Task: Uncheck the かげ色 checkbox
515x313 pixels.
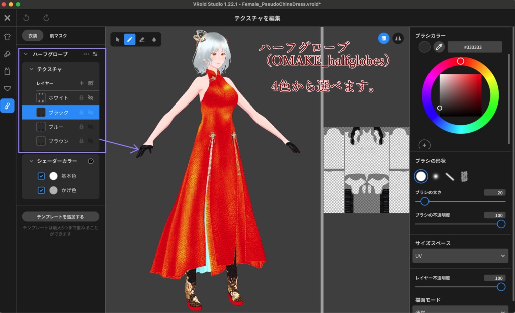Action: tap(41, 190)
